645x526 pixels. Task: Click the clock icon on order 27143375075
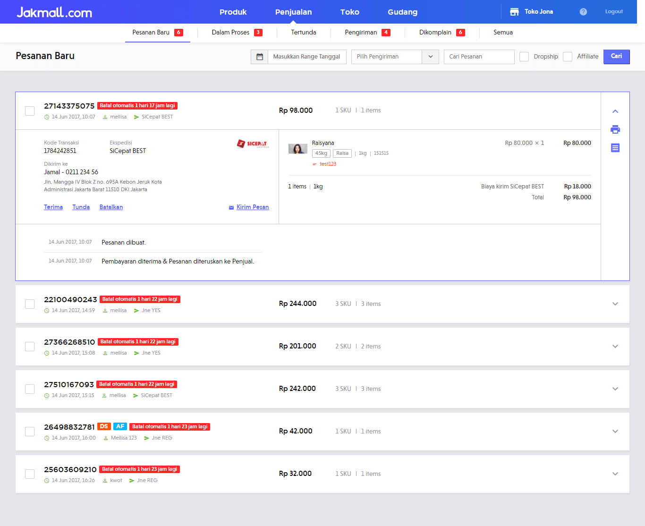[x=47, y=117]
